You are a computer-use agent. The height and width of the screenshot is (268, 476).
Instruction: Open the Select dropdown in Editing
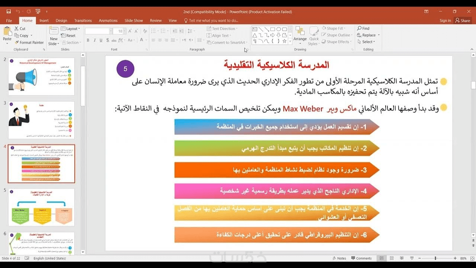click(366, 42)
